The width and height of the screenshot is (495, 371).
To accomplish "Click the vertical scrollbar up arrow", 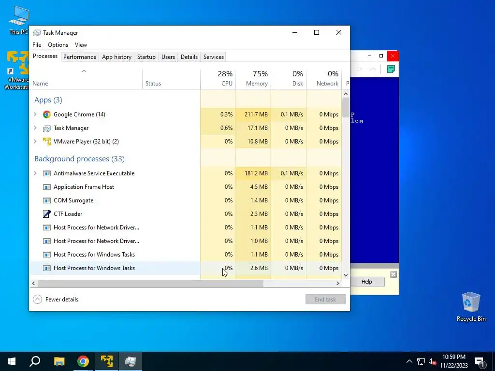I will click(x=346, y=94).
